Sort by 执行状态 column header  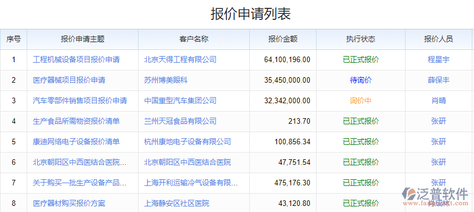pos(361,39)
